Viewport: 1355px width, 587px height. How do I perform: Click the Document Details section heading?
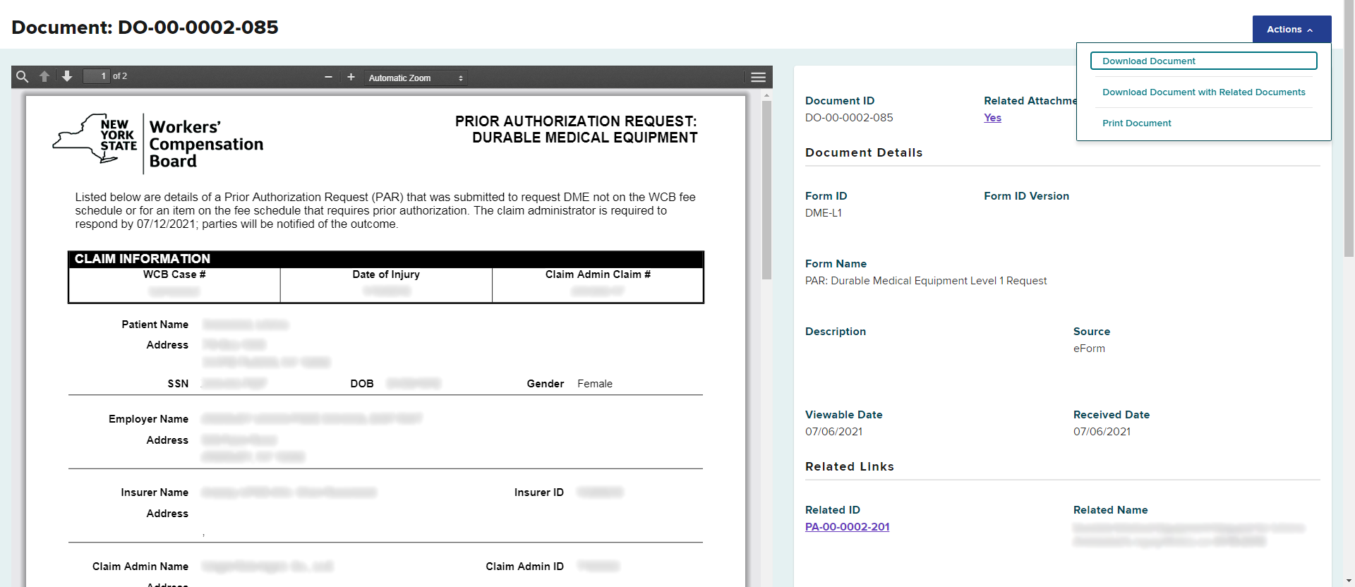click(x=864, y=153)
